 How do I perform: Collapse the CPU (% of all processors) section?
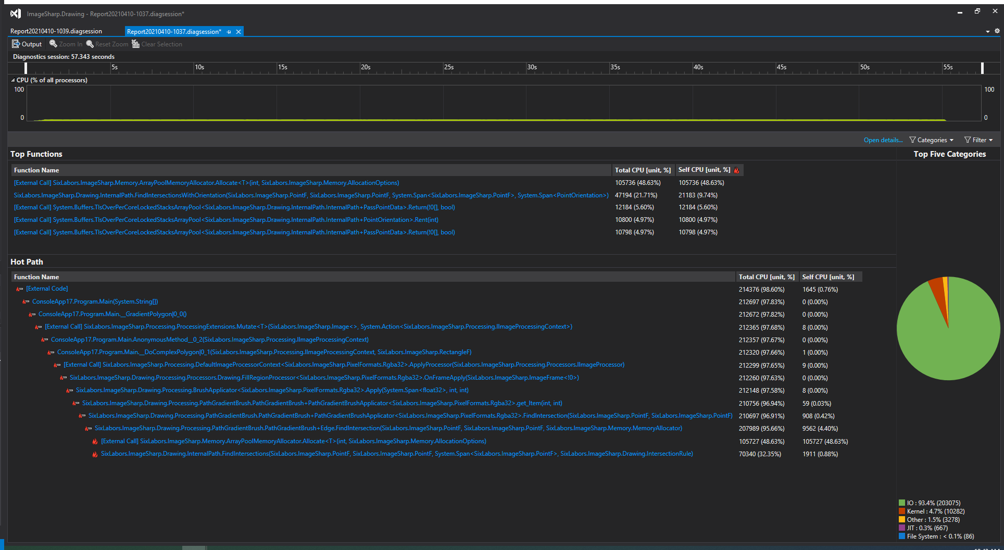click(12, 80)
